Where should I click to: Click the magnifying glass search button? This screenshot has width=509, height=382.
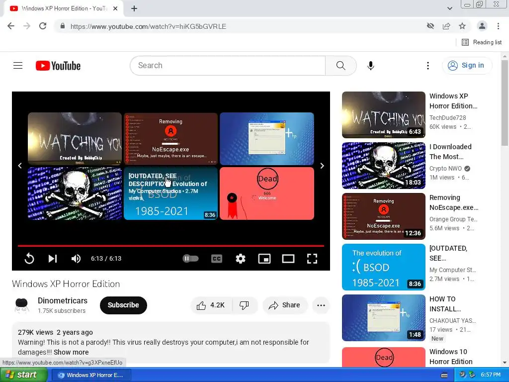coord(341,65)
